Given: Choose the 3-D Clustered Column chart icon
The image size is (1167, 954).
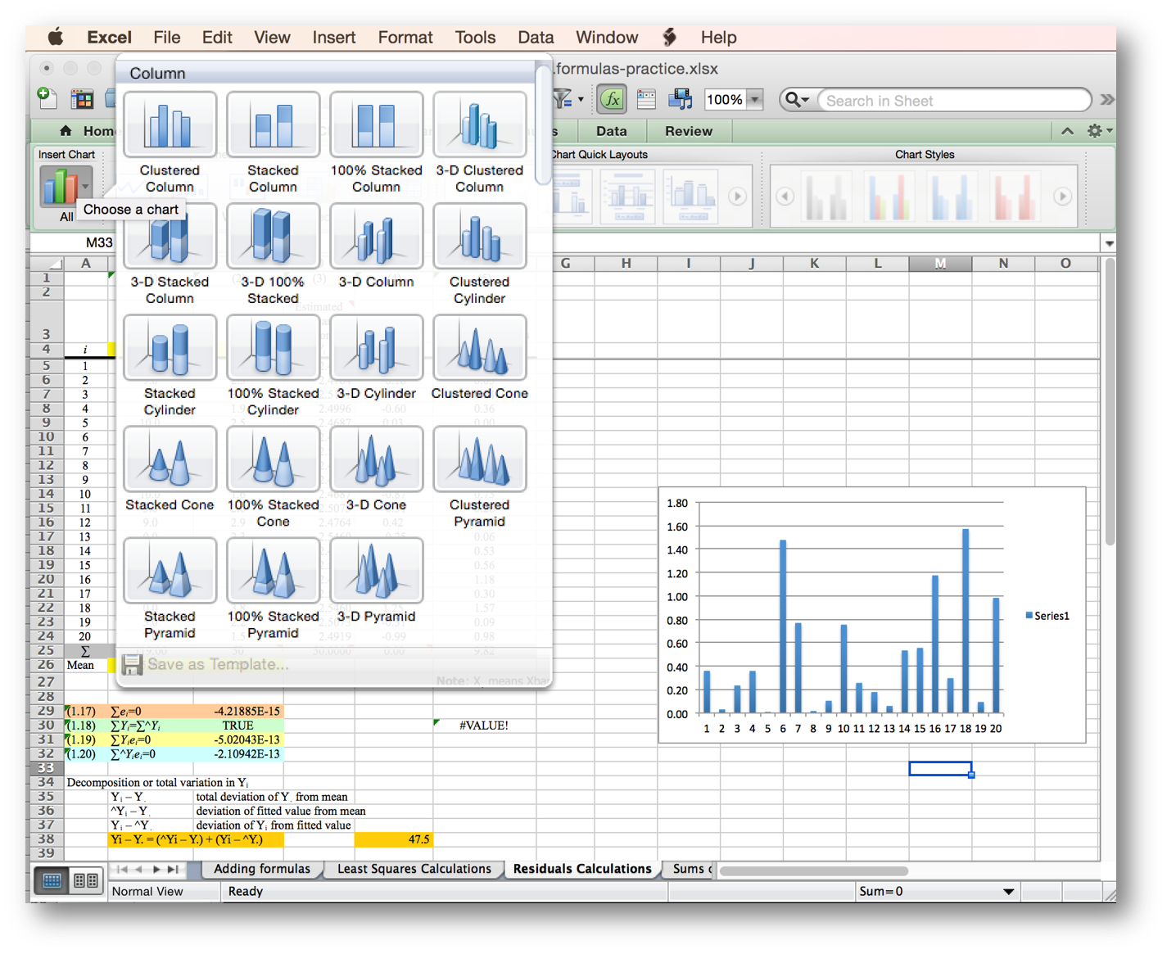Looking at the screenshot, I should (x=479, y=125).
